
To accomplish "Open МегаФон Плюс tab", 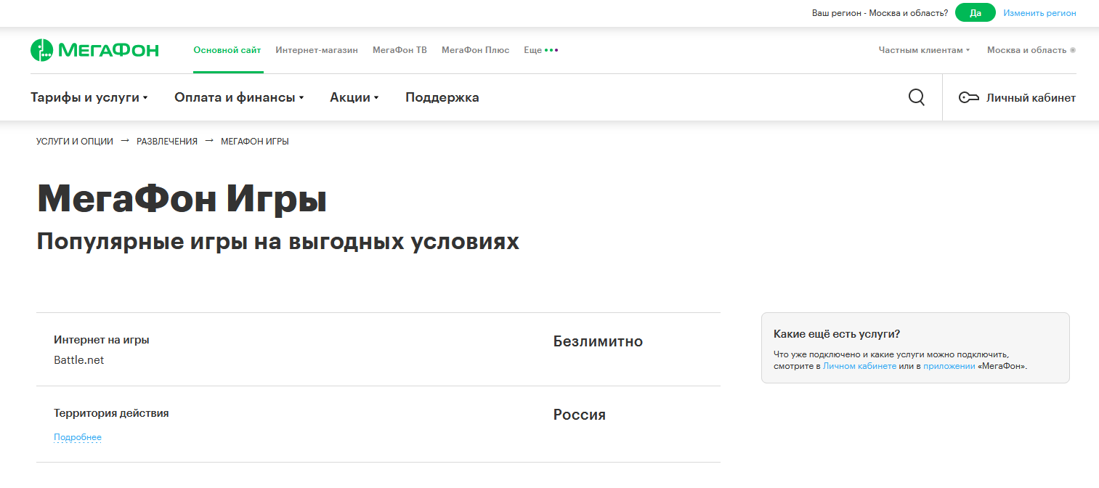I will point(475,50).
